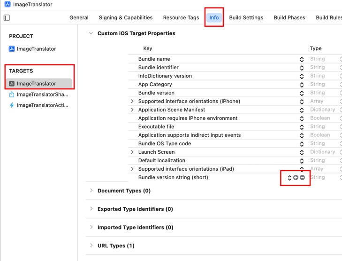Image resolution: width=342 pixels, height=261 pixels.
Task: Click stepper on Bundle version string row
Action: tap(289, 178)
